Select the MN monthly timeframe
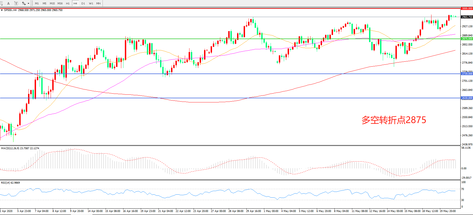Viewport: 473px width, 215px height. (98, 4)
